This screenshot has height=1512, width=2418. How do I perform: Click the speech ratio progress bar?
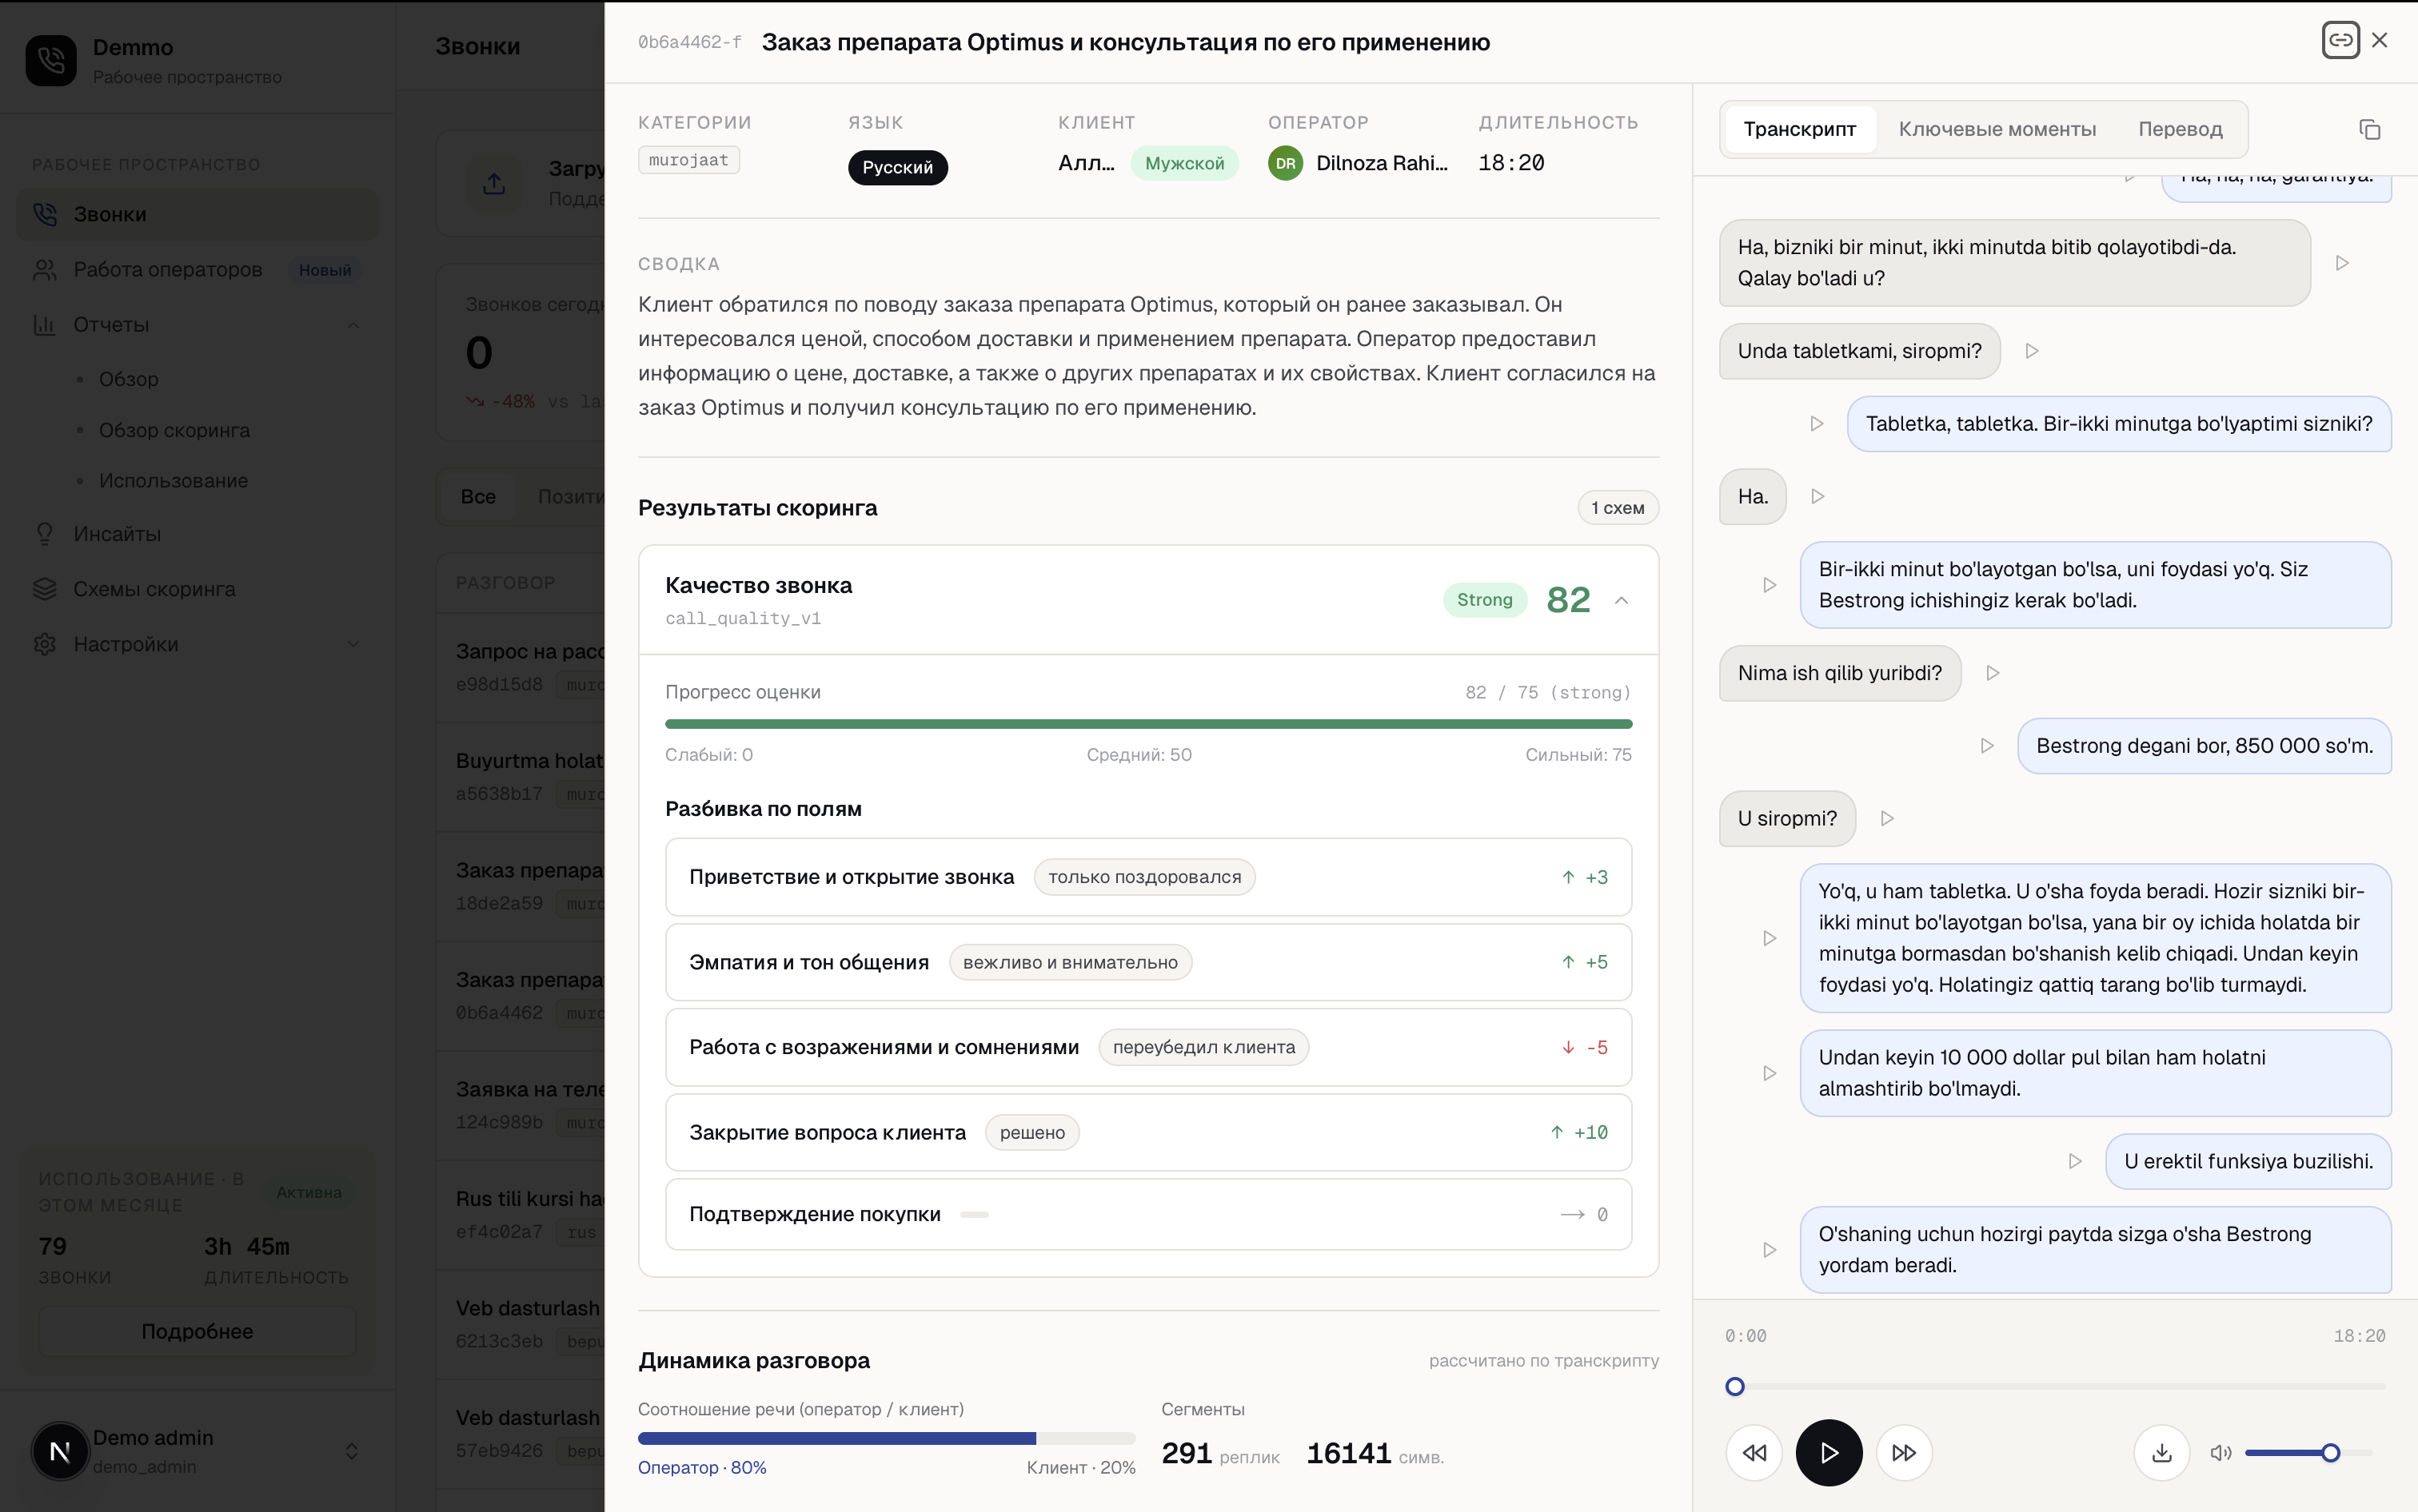(887, 1439)
